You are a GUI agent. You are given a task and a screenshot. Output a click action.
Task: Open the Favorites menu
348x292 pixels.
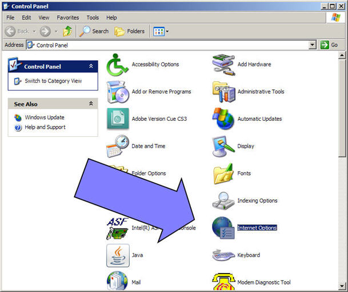coord(67,18)
